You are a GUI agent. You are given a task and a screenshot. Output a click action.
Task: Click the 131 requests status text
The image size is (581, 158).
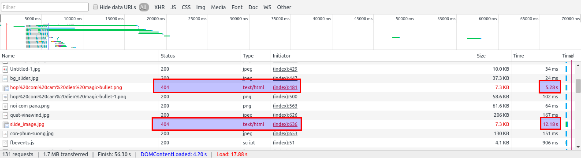18,154
